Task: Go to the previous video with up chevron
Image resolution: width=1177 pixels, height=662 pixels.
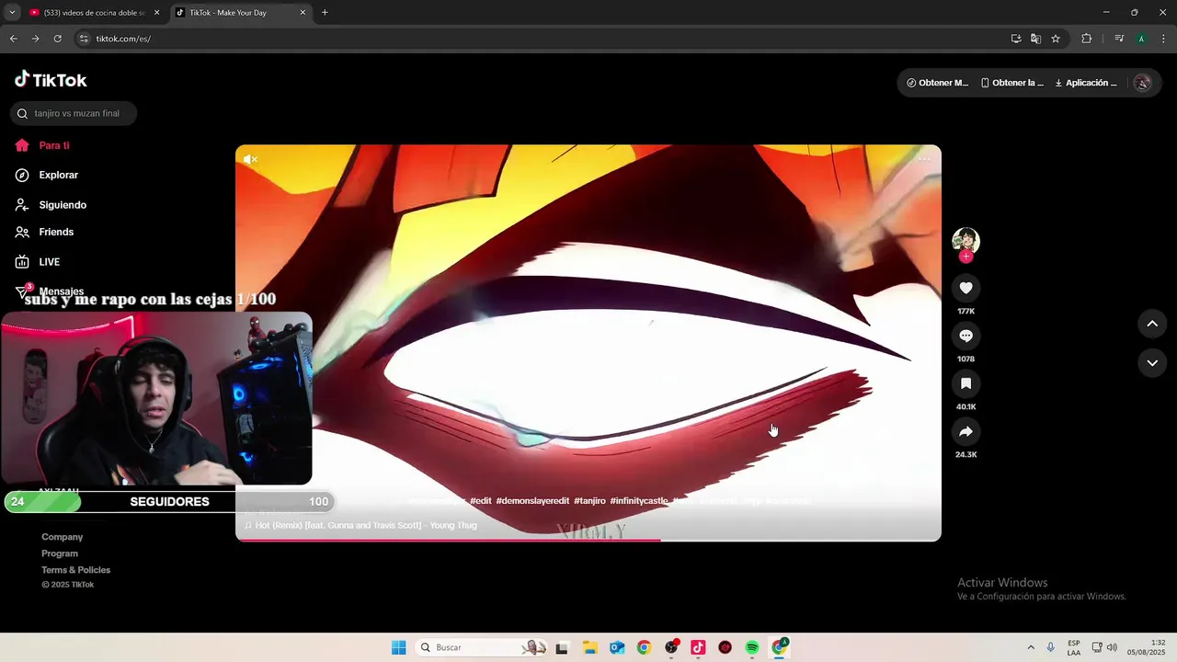Action: tap(1152, 324)
